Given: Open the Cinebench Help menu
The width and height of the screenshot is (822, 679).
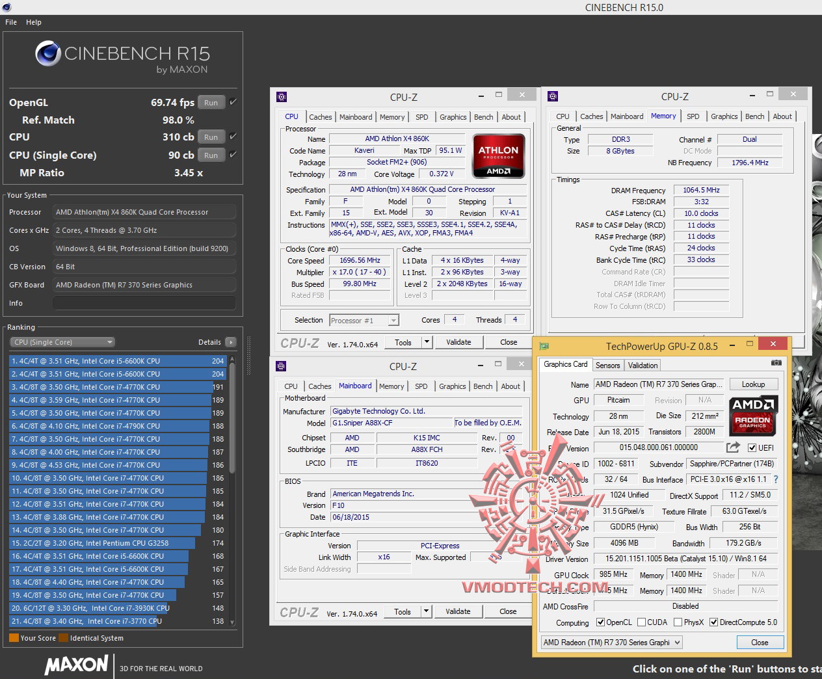Looking at the screenshot, I should 34,22.
